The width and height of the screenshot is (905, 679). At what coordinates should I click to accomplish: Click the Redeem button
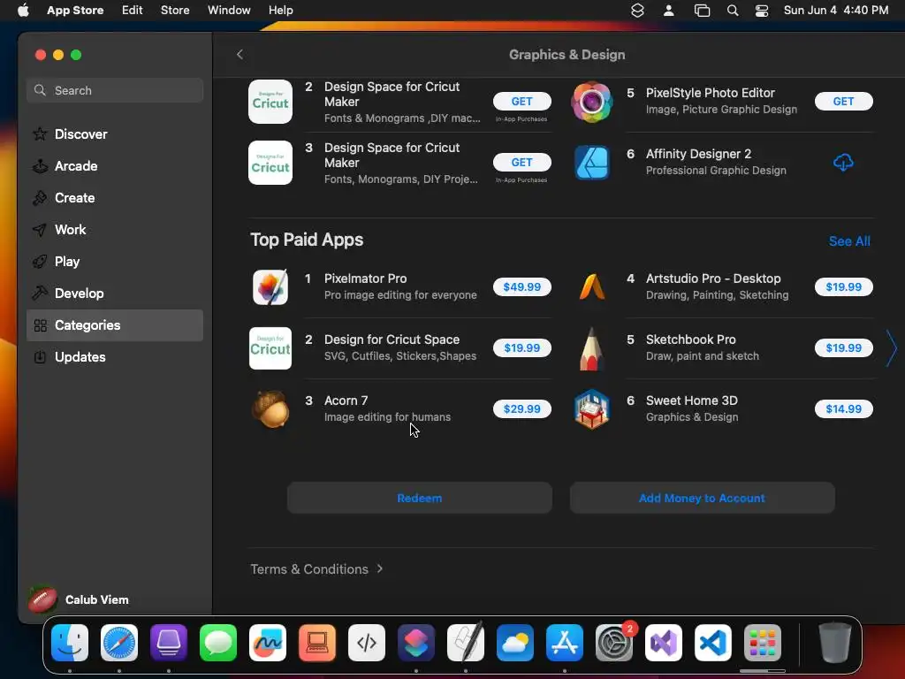pyautogui.click(x=420, y=498)
